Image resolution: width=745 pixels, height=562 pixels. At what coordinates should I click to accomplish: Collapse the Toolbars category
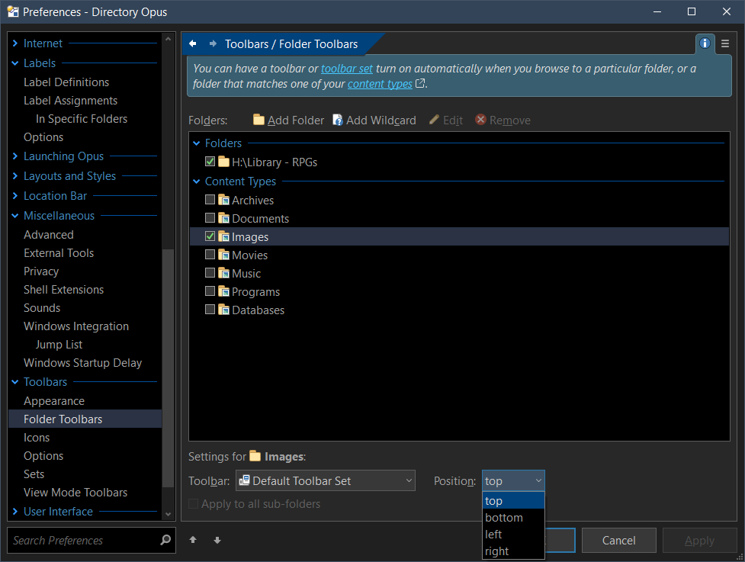[x=15, y=382]
